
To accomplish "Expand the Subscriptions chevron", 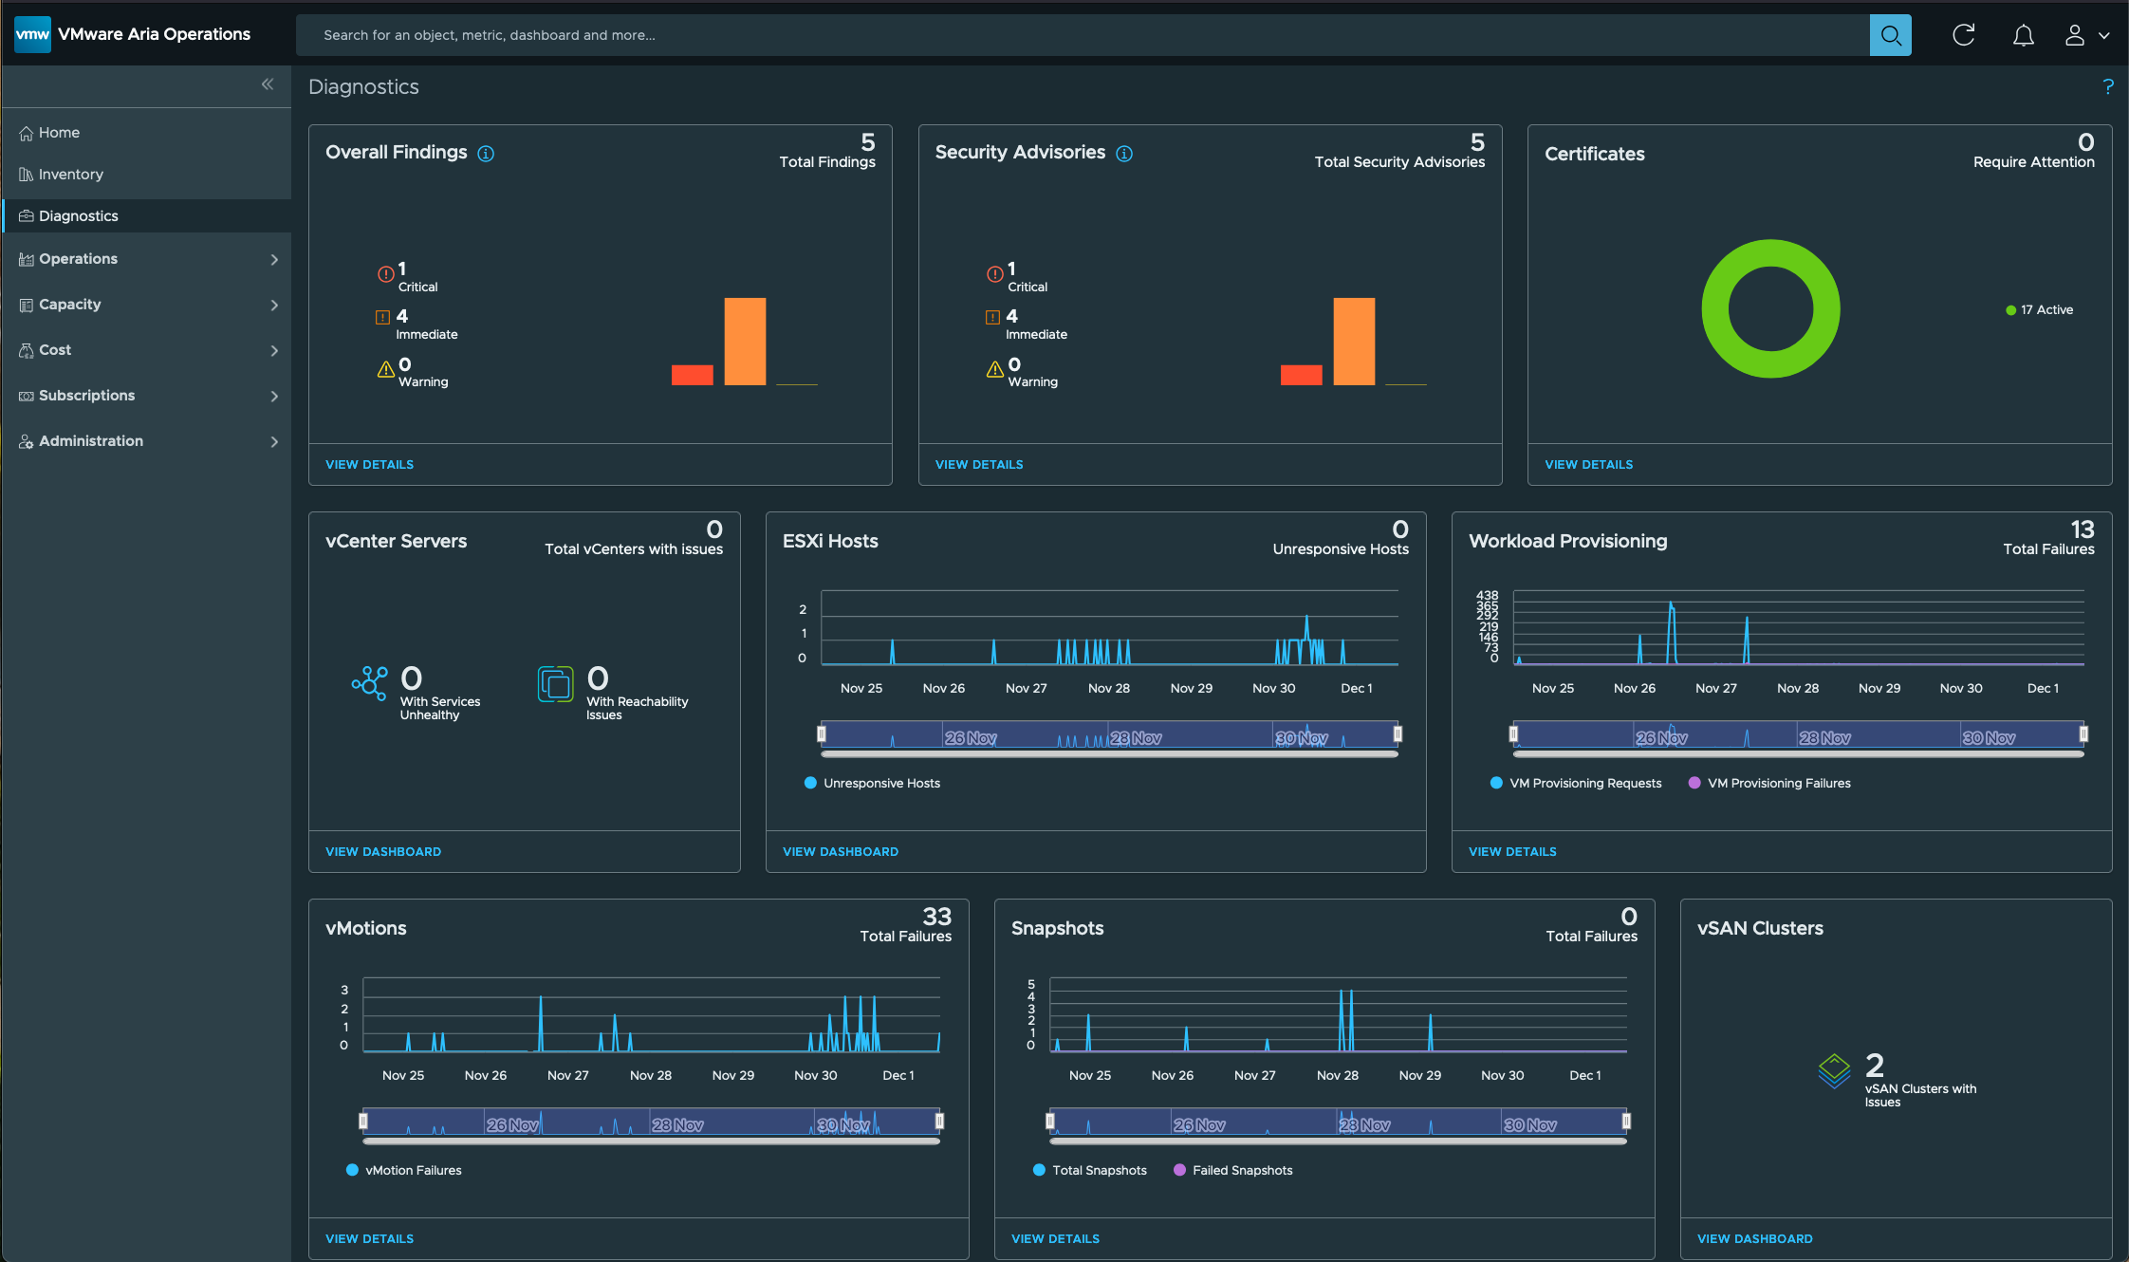I will (274, 396).
